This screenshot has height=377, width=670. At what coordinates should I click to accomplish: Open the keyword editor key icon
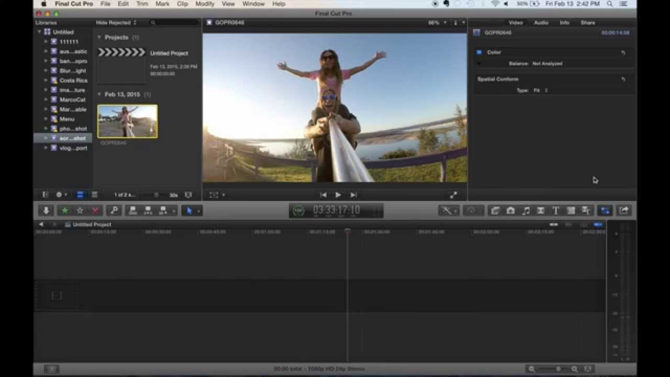tap(114, 210)
